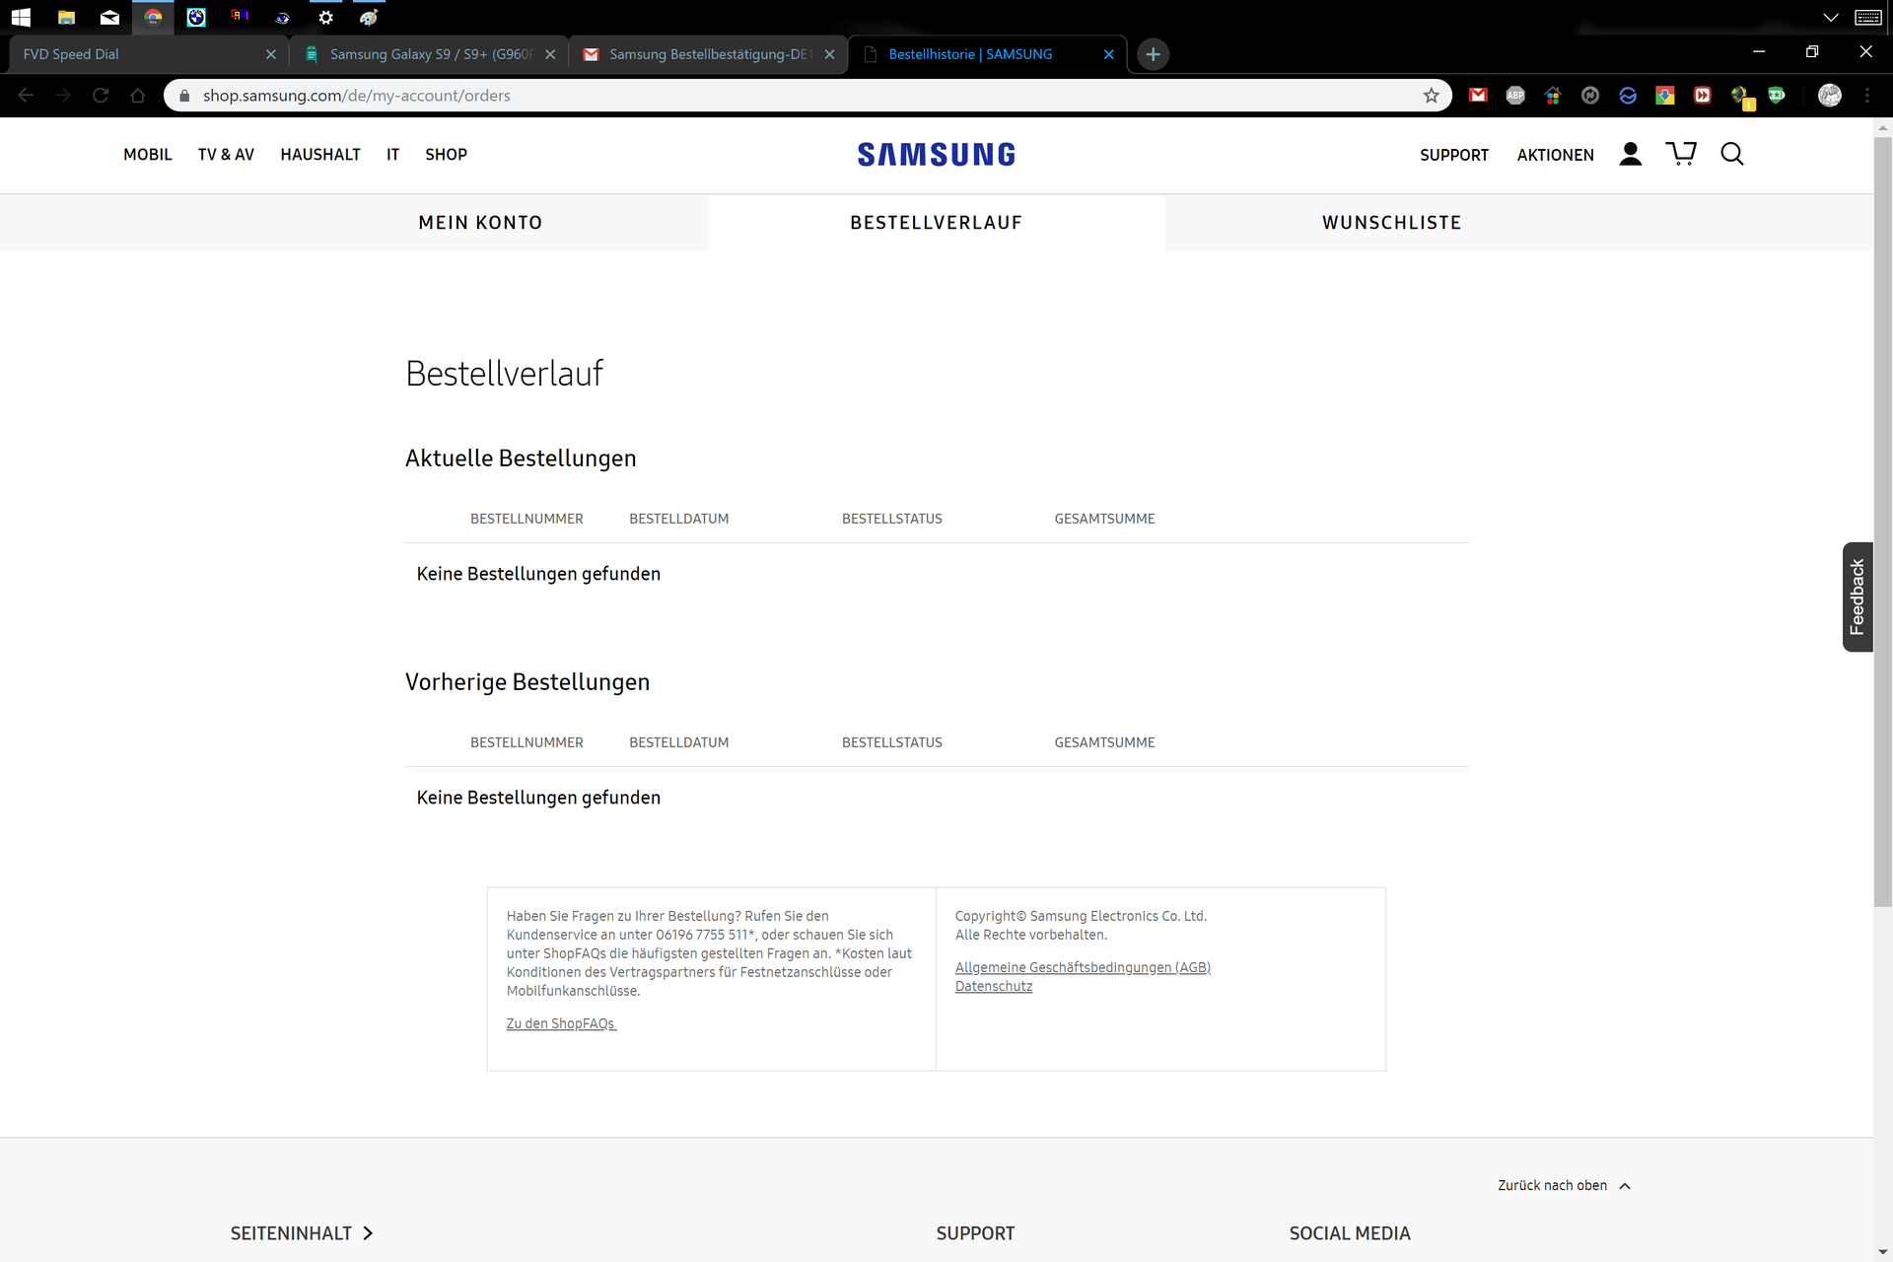Open the AKTIONEN navigation link
1893x1262 pixels.
pos(1555,155)
